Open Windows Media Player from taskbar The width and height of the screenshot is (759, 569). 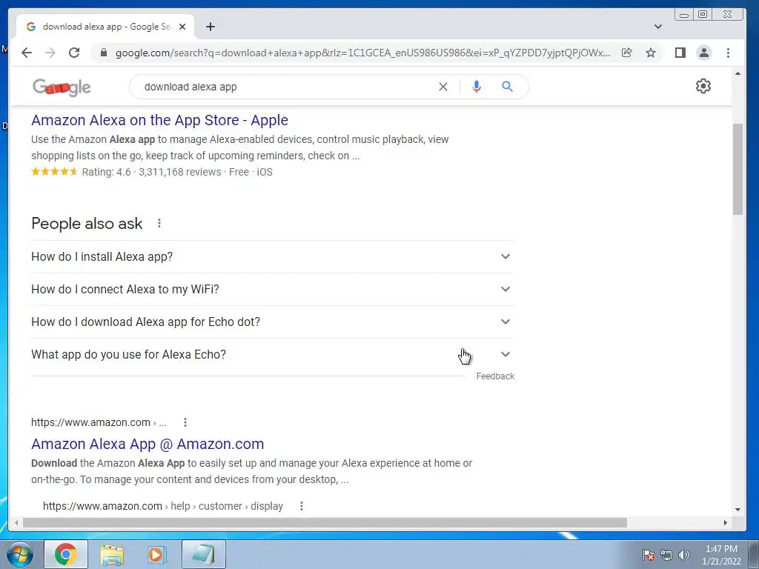pyautogui.click(x=156, y=555)
